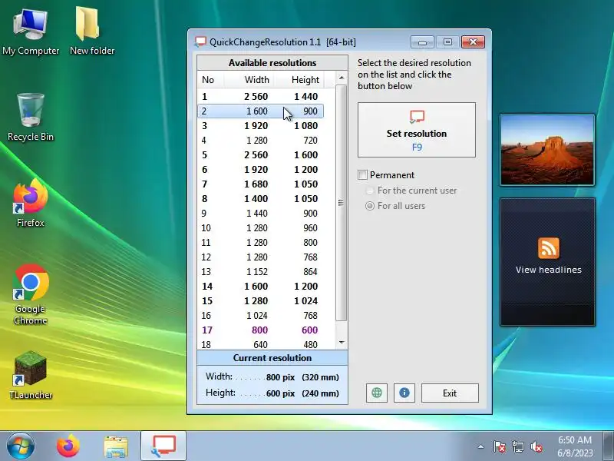Sort list by the Width column header

[x=249, y=80]
